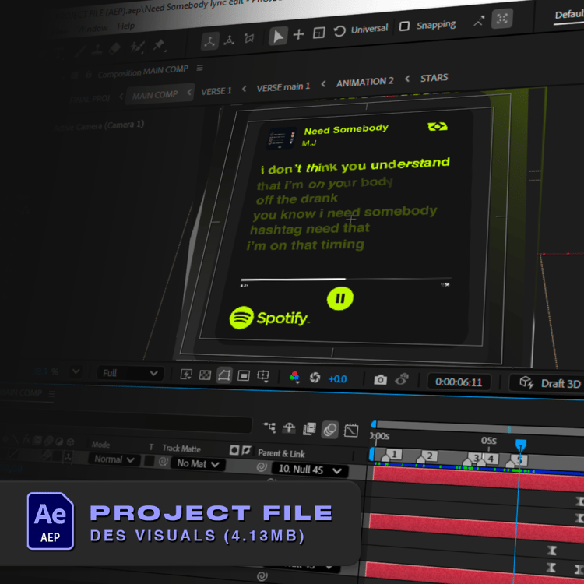Open grid and guide options
The height and width of the screenshot is (584, 584).
point(263,376)
